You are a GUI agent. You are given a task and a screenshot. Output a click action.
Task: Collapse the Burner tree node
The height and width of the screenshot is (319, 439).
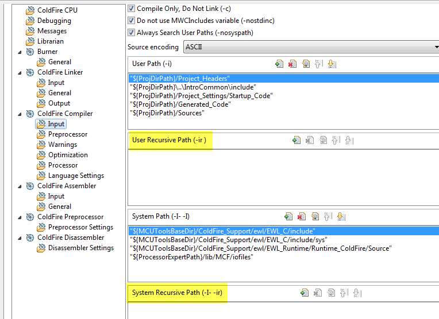tap(20, 52)
